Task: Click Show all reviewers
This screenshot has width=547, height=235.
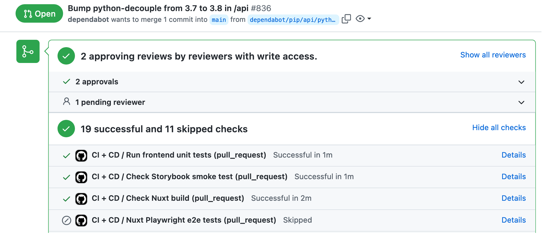Action: click(493, 55)
